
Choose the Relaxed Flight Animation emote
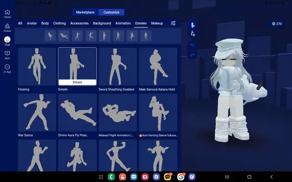[118, 112]
